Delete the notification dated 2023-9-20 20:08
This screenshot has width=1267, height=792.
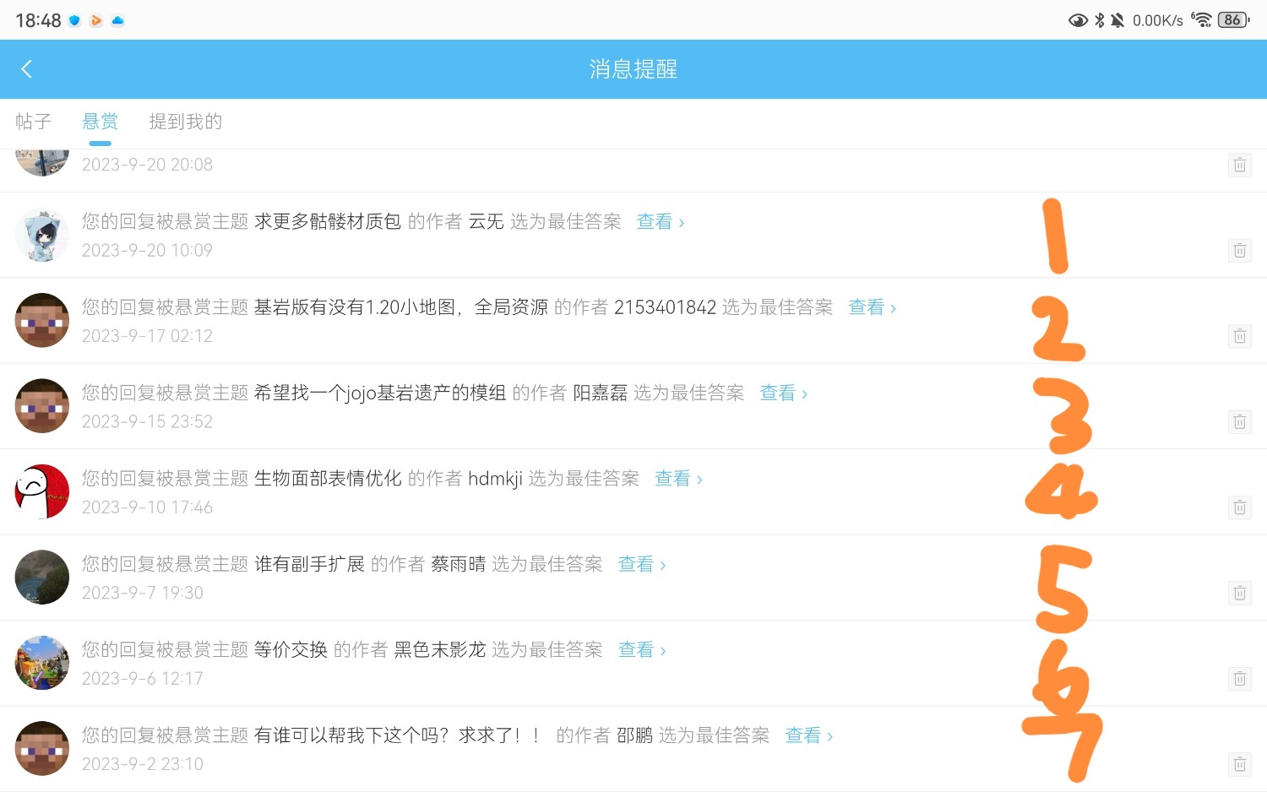pos(1239,165)
